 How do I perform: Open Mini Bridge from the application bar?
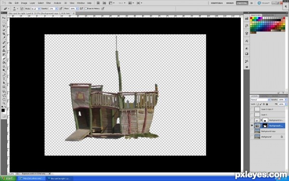(104, 3)
